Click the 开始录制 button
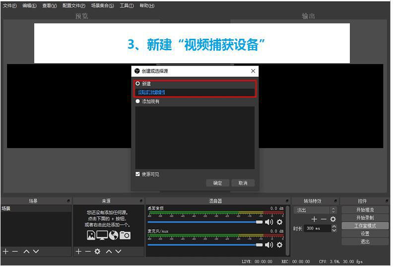 365,218
